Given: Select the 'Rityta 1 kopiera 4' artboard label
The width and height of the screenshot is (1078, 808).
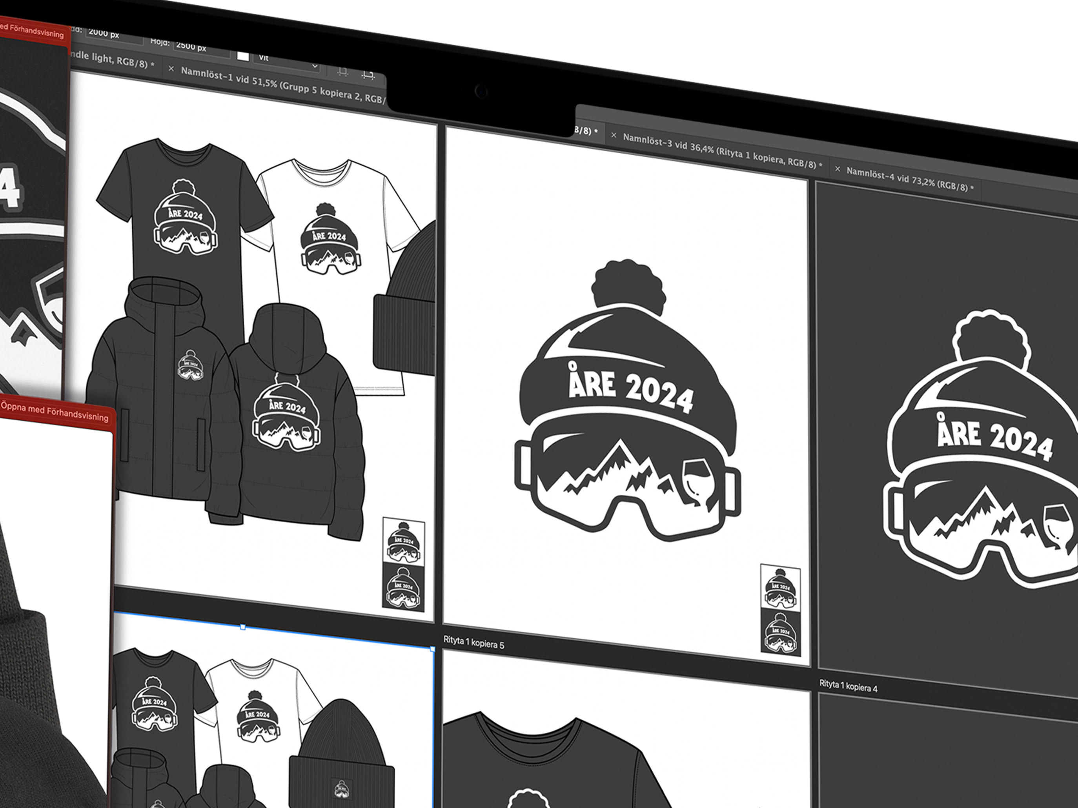Looking at the screenshot, I should coord(848,686).
